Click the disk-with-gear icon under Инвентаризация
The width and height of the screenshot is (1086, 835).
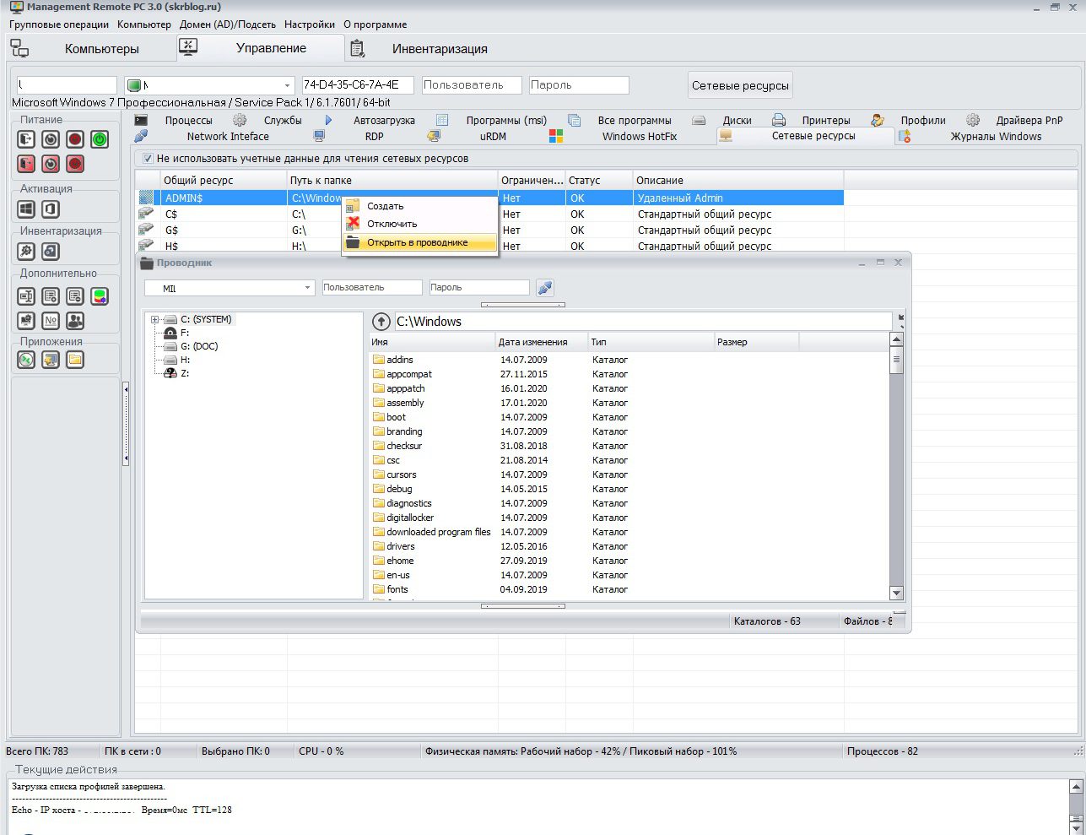tap(51, 251)
